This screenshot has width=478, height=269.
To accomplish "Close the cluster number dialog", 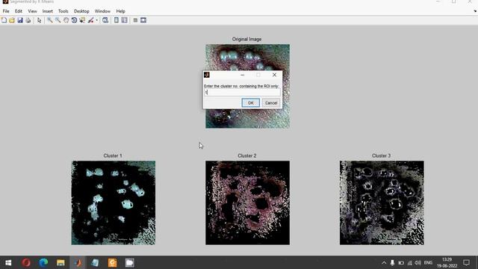I will point(274,75).
